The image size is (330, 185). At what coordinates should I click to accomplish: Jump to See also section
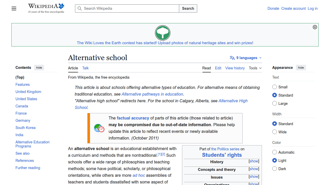point(22,153)
